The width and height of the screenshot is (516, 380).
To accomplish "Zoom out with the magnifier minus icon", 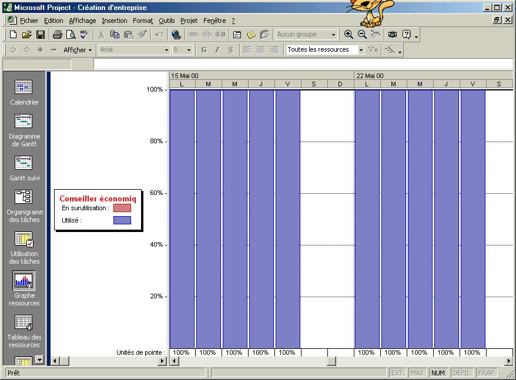I will coord(362,35).
